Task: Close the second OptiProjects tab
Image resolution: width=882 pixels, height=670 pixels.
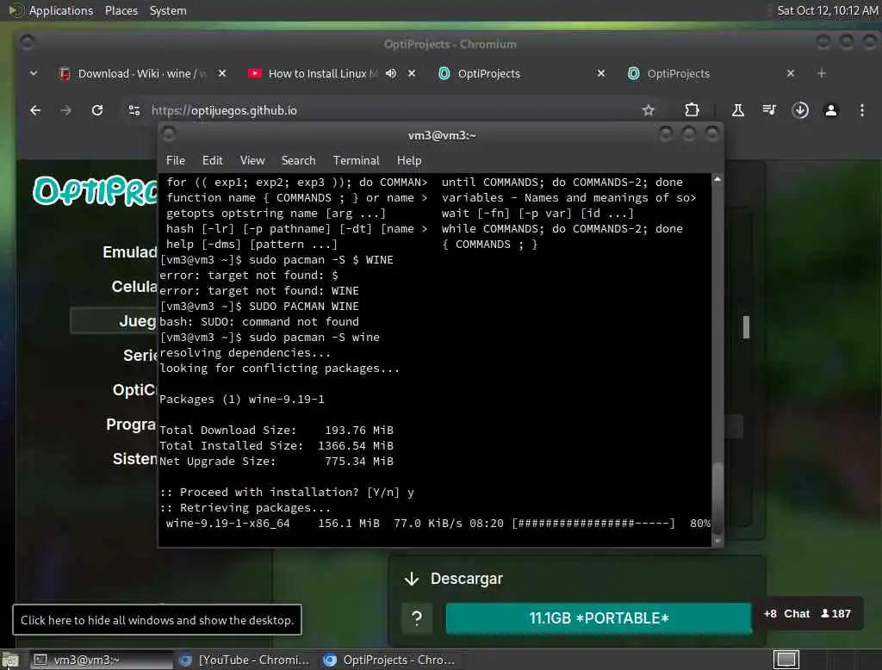Action: coord(791,73)
